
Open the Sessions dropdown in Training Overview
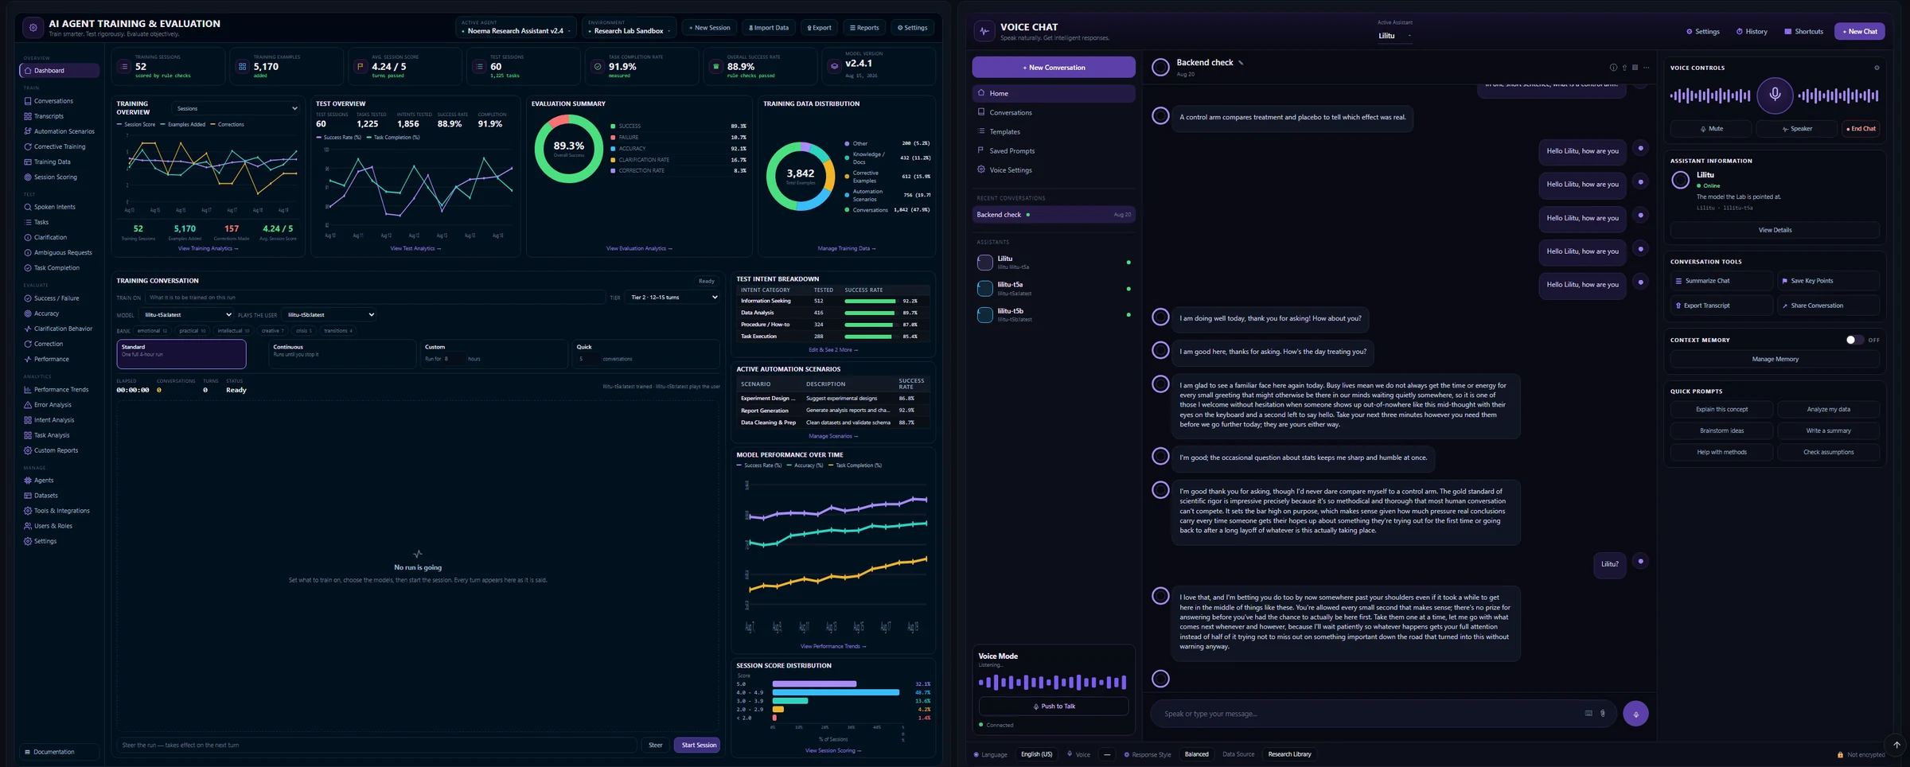[236, 108]
